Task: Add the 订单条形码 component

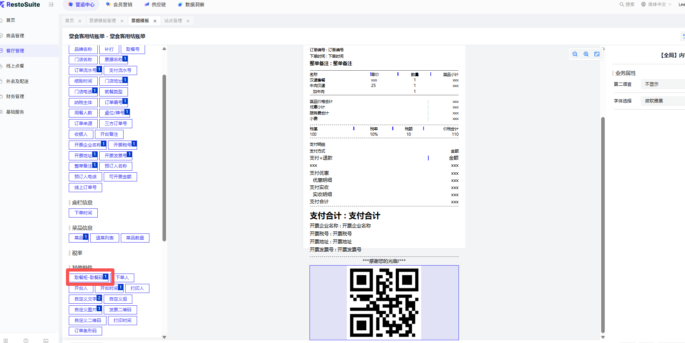Action: point(85,331)
